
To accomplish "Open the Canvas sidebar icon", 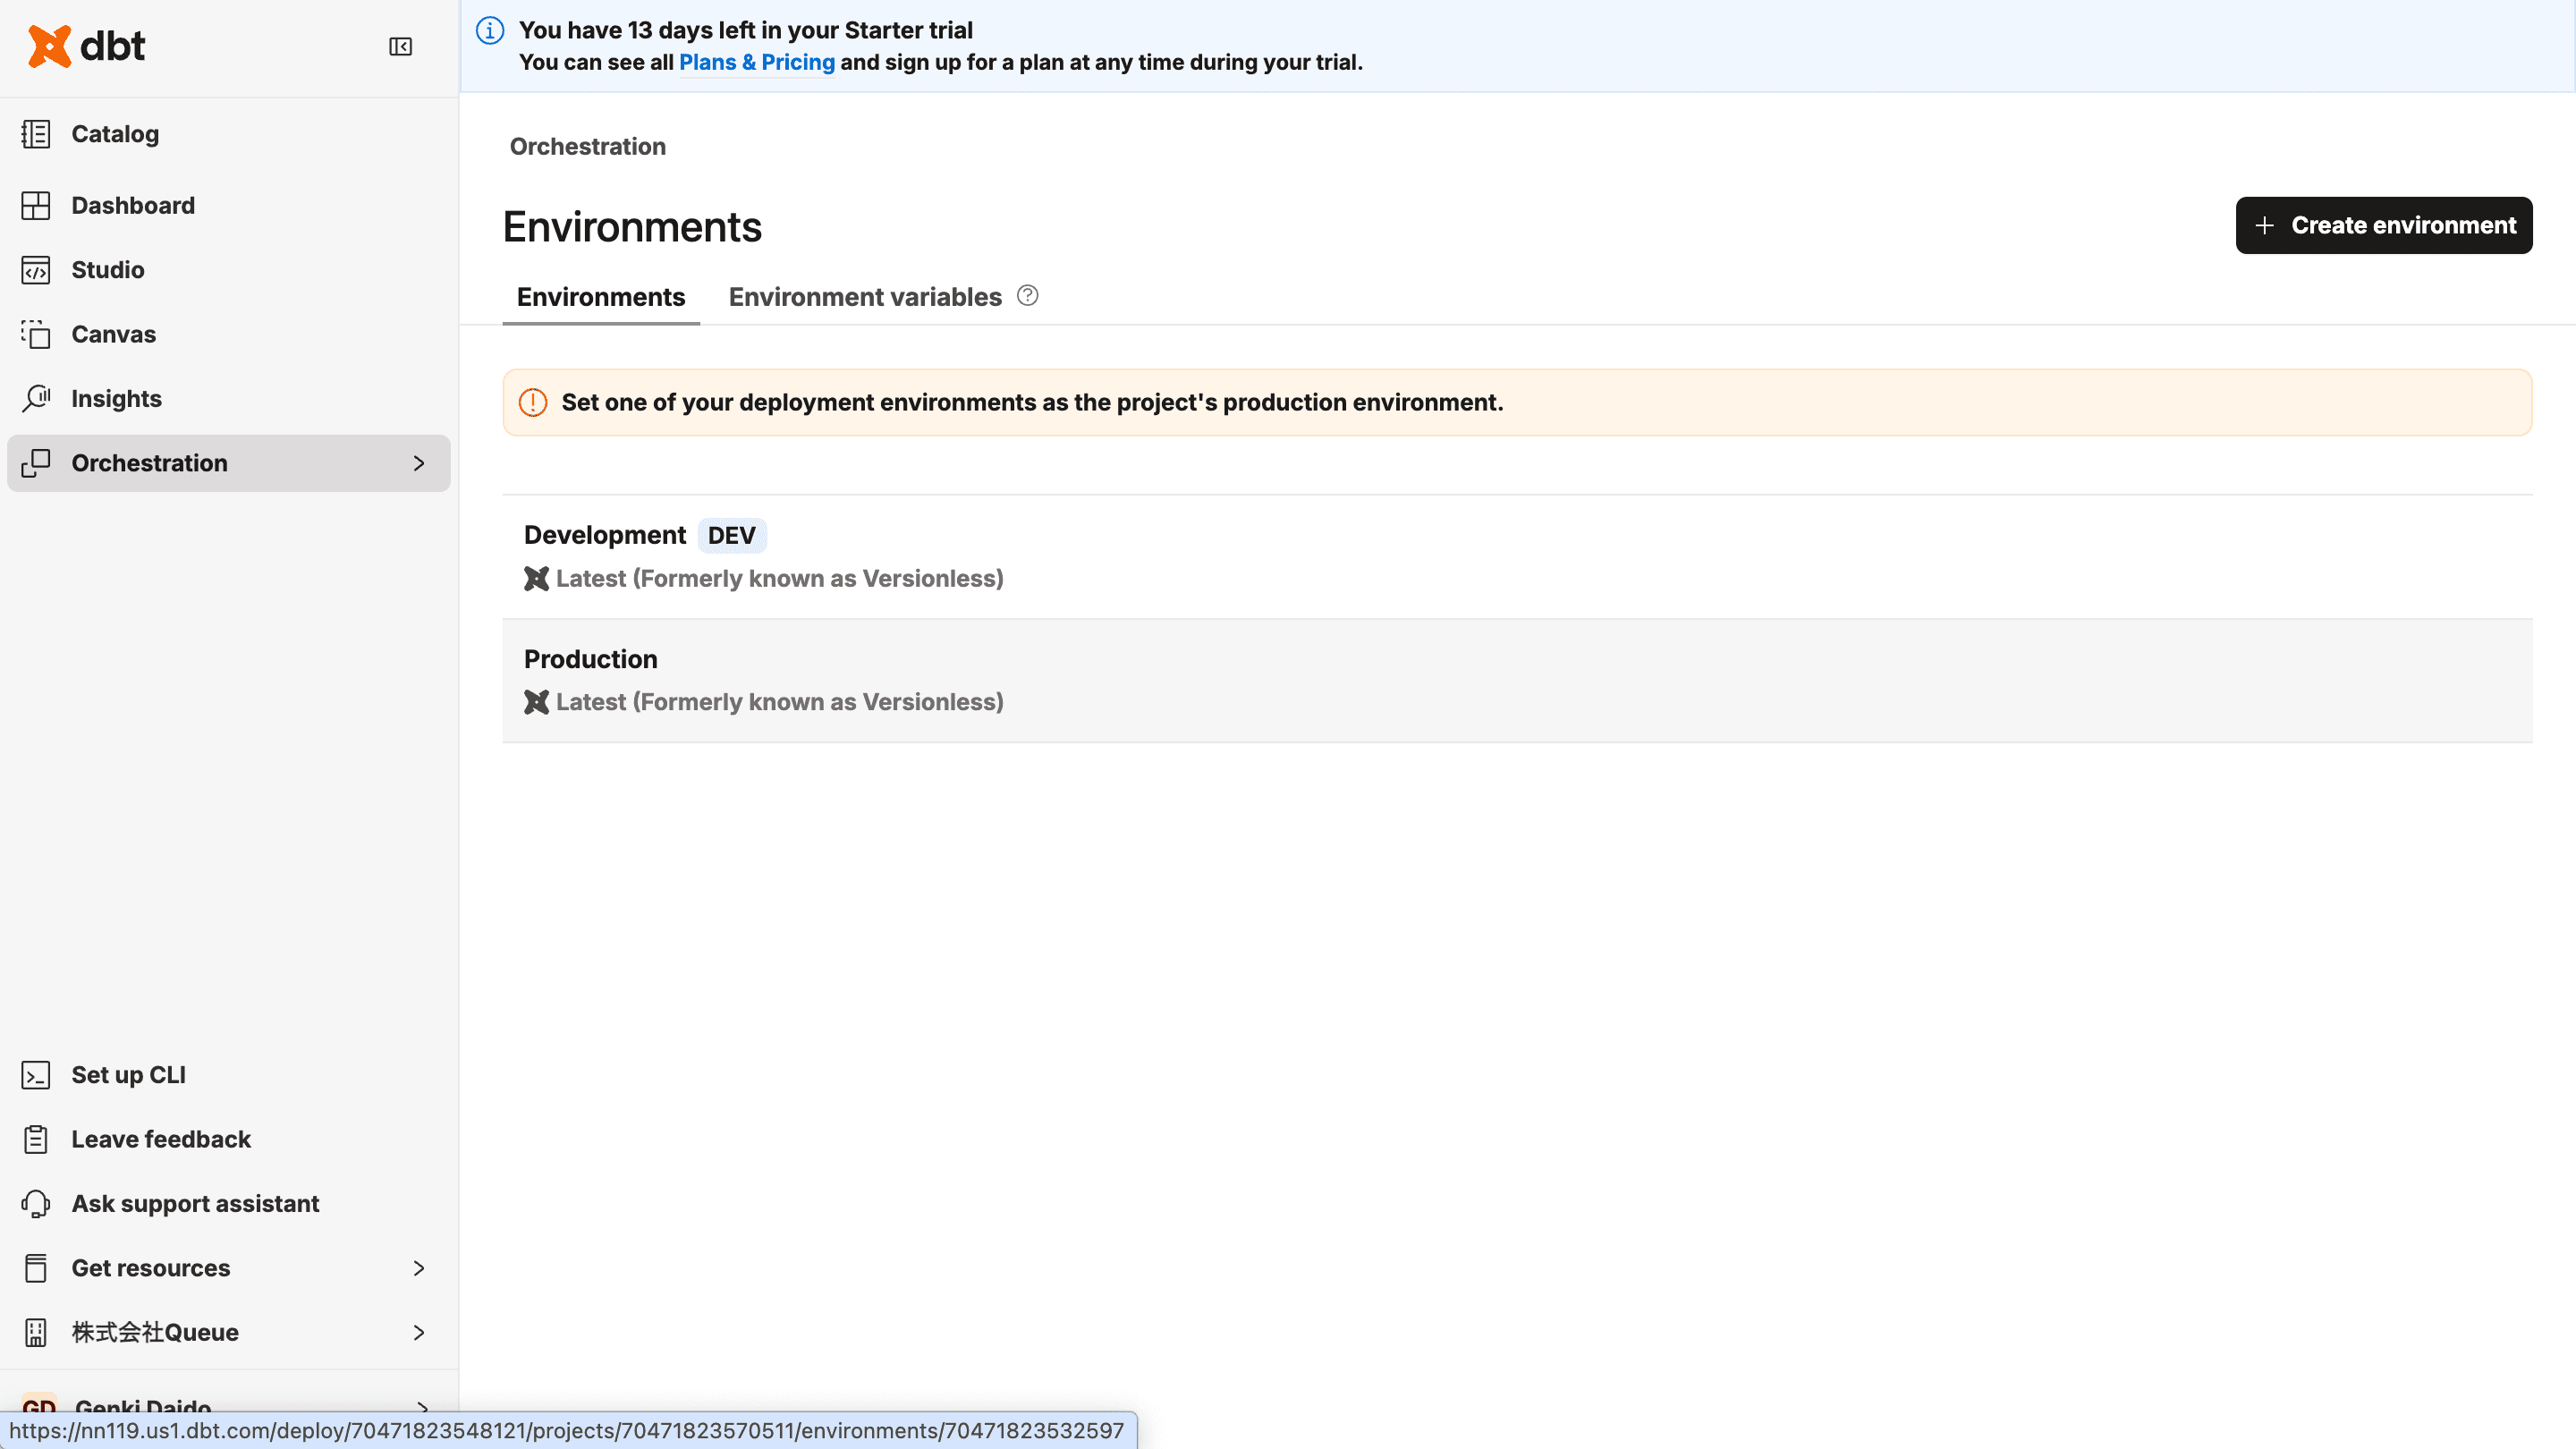I will point(36,334).
